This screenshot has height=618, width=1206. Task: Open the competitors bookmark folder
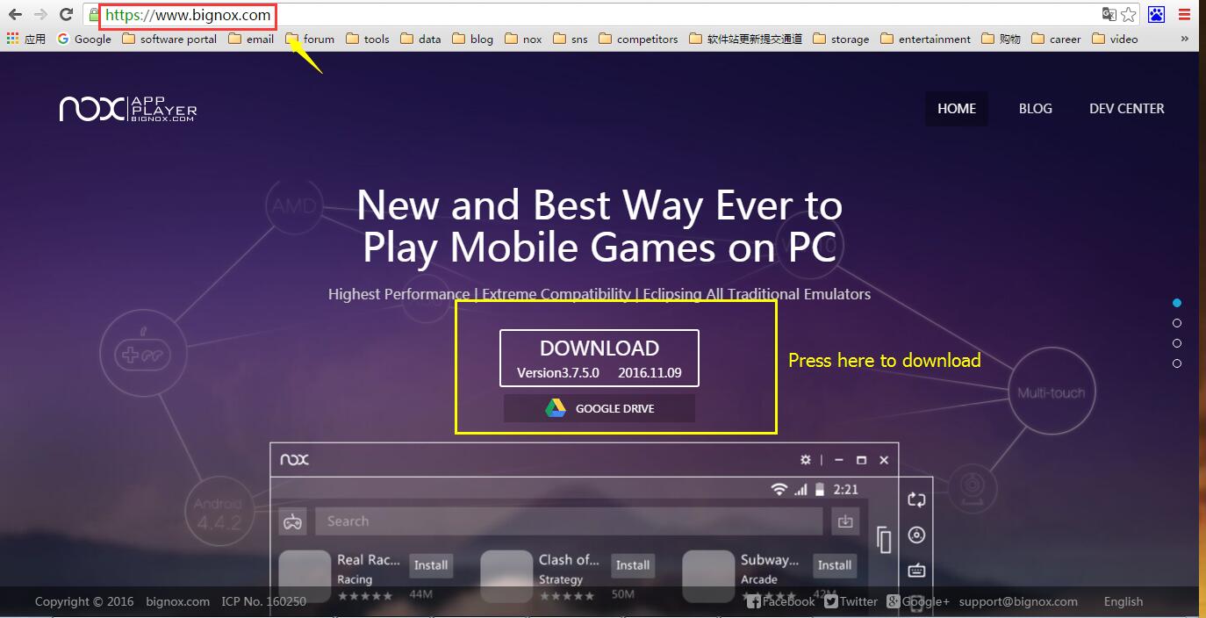(x=638, y=39)
